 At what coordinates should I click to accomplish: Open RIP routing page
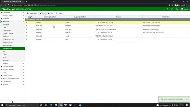[x=4, y=52]
